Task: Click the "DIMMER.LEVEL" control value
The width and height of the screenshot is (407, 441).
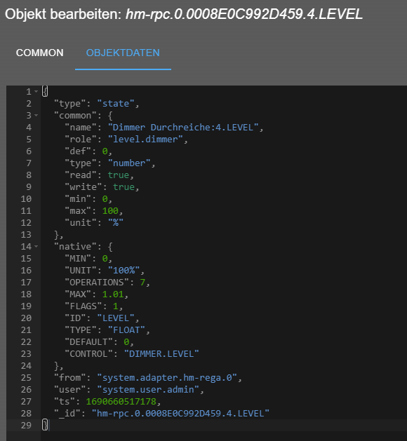Action: [161, 354]
